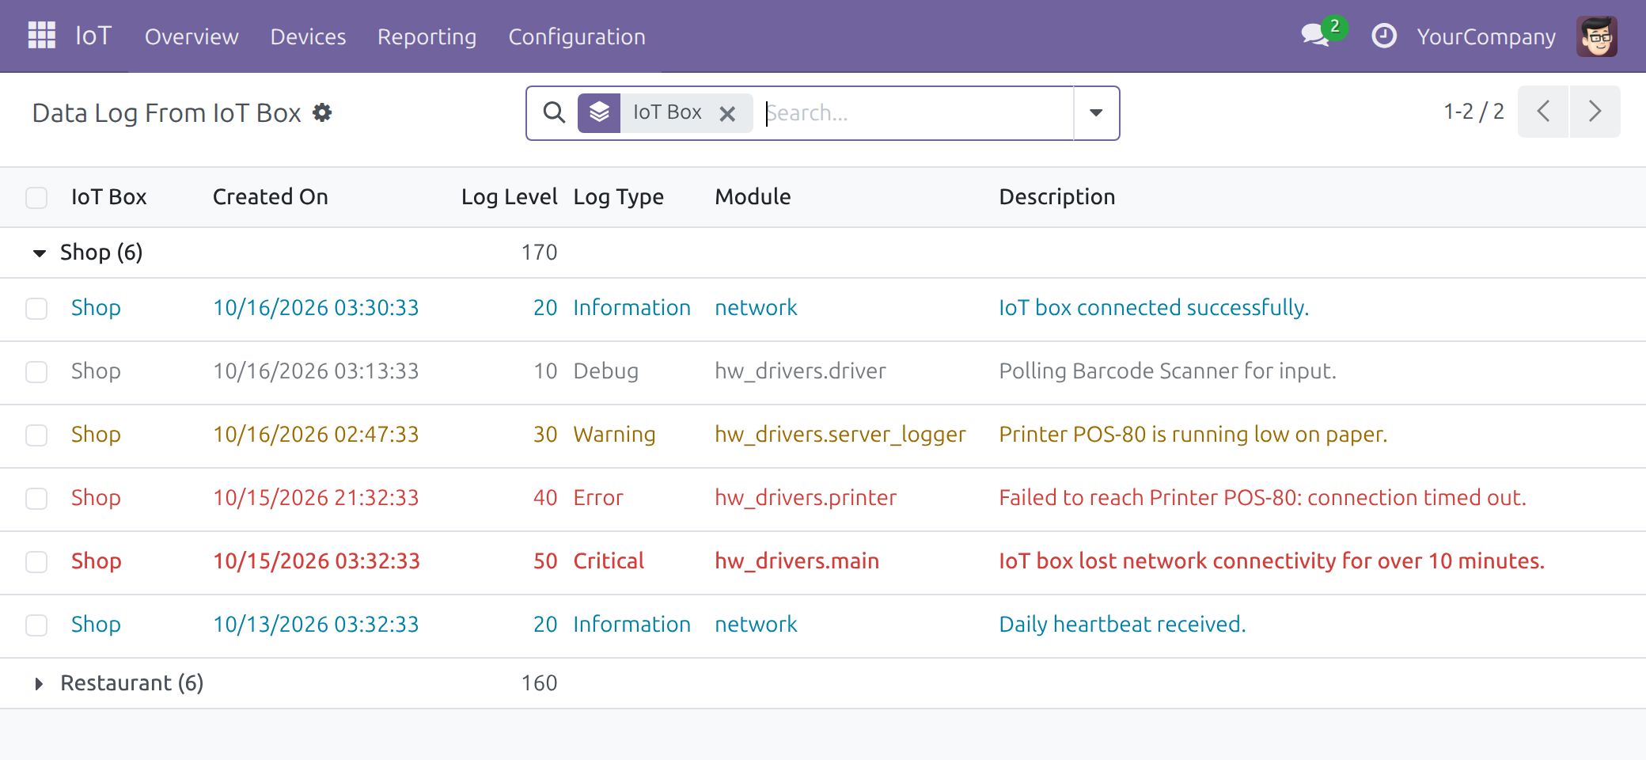The width and height of the screenshot is (1646, 760).
Task: Click the hw_drivers.server_logger module cell
Action: pyautogui.click(x=840, y=435)
